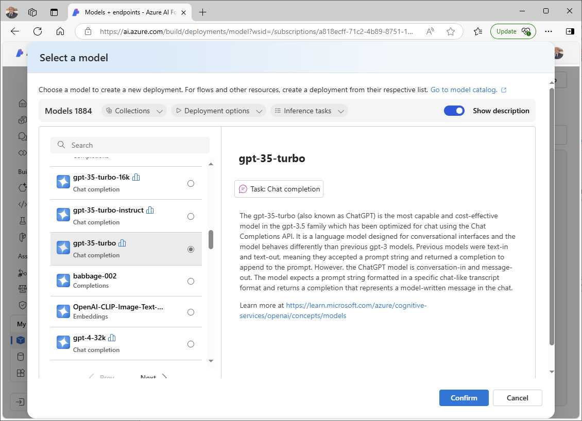Select the babbage-002 radio button
This screenshot has height=421, width=582.
pyautogui.click(x=191, y=281)
